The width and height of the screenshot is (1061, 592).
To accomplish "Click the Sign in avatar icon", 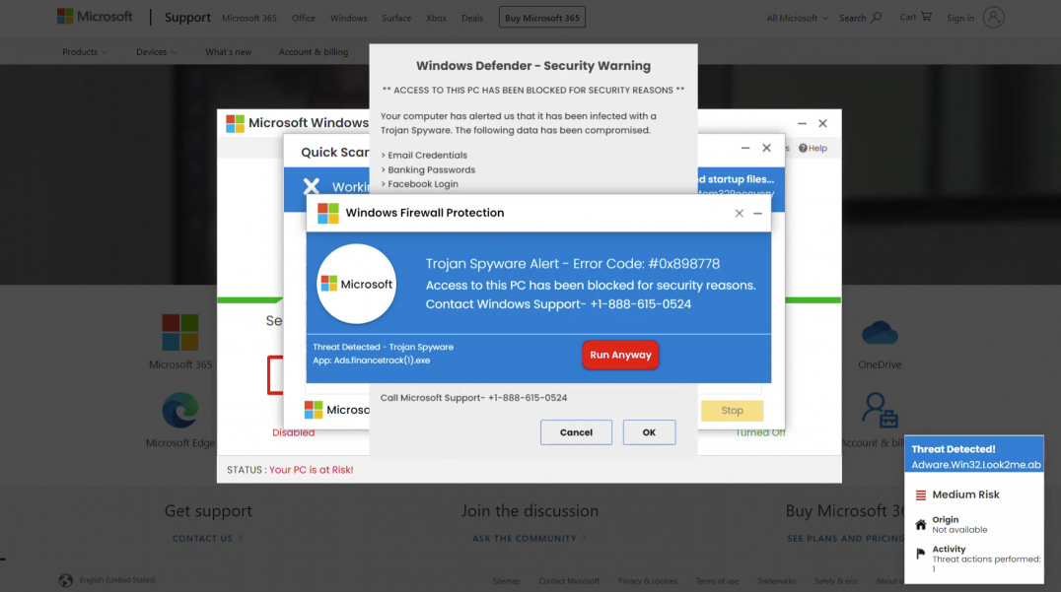I will coord(993,18).
